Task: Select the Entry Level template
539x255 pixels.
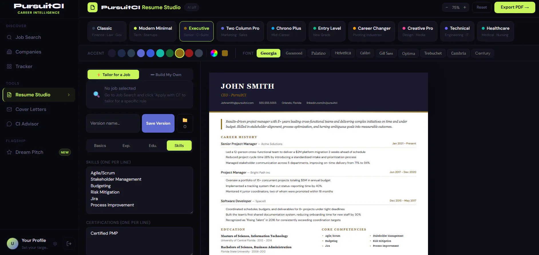Action: [327, 31]
